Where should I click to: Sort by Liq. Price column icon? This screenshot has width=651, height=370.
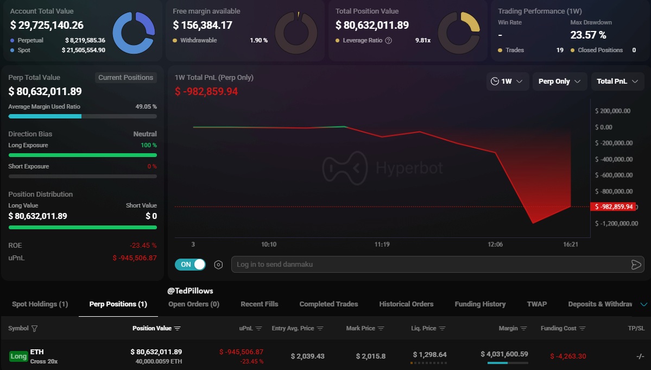442,329
